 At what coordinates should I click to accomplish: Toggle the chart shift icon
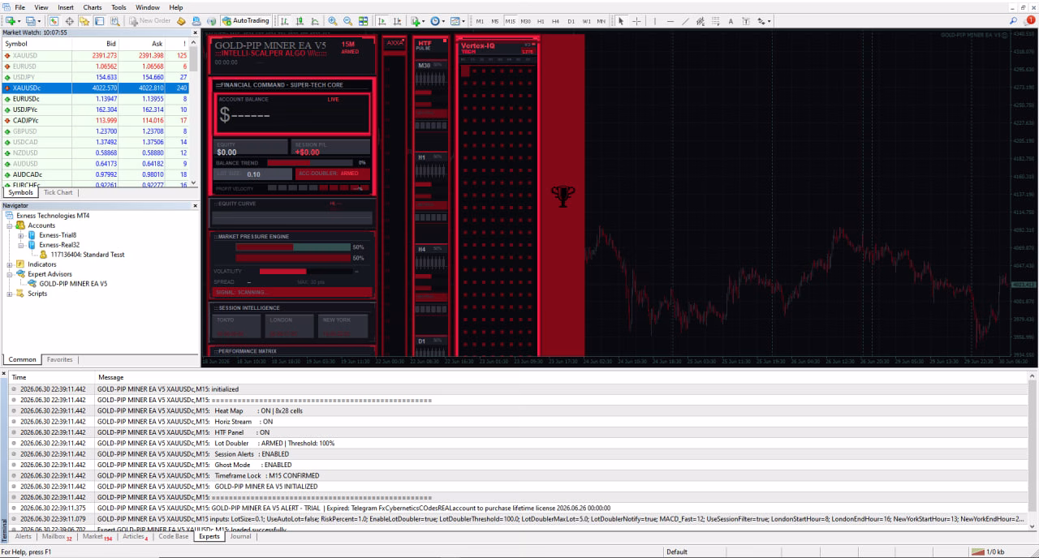click(x=397, y=20)
